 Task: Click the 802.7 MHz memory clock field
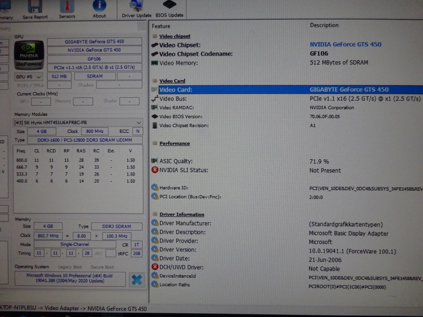tap(48, 236)
